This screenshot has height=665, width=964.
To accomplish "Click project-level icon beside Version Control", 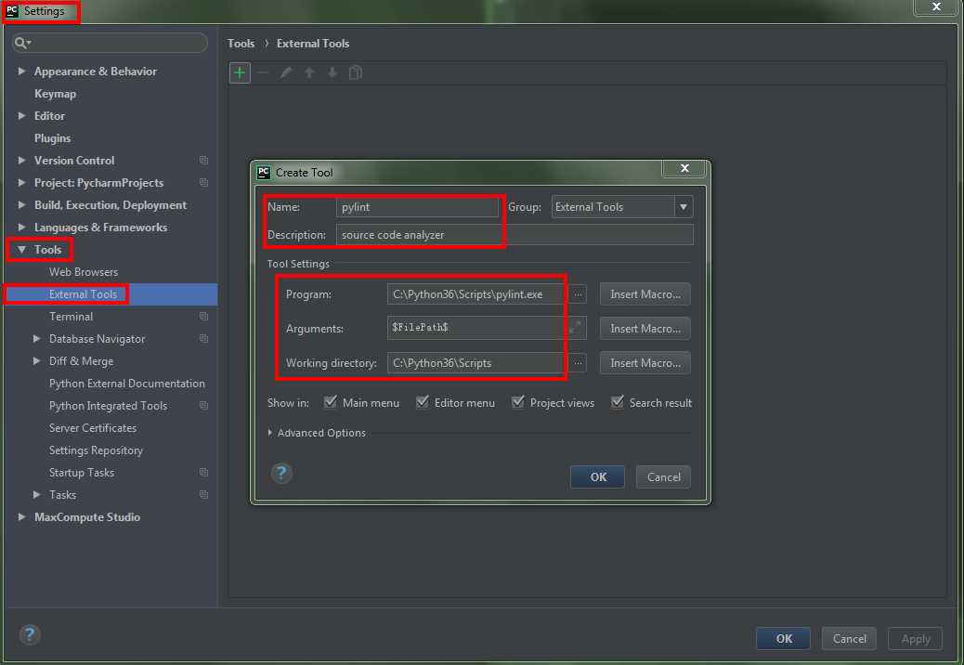I will coord(203,161).
